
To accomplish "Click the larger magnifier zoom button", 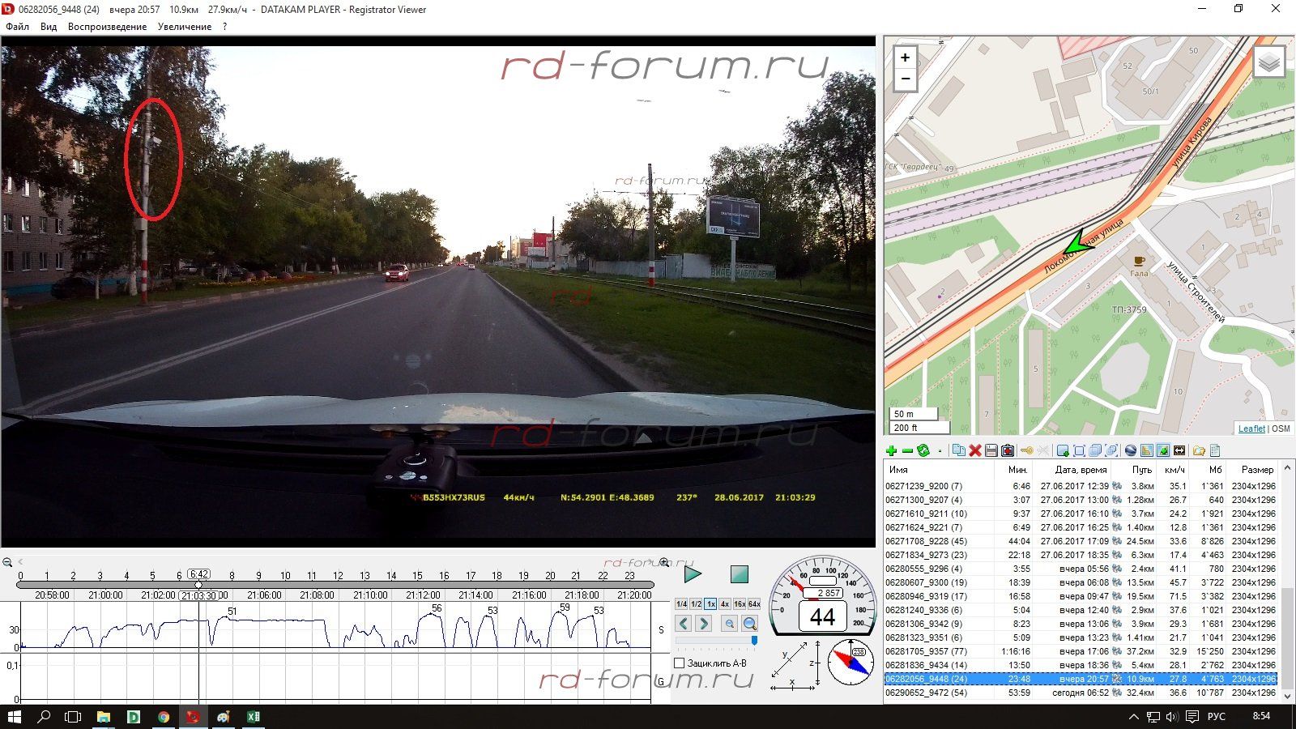I will click(x=750, y=624).
